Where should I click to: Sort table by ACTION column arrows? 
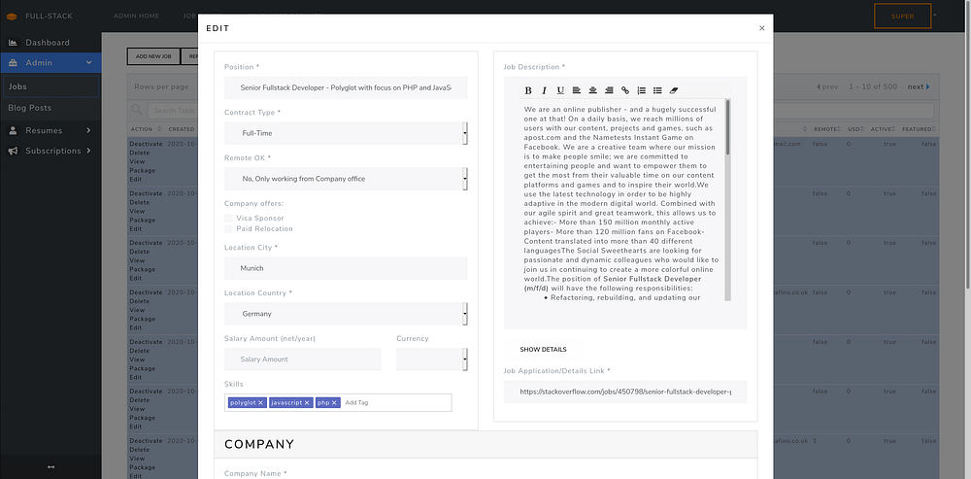click(160, 129)
